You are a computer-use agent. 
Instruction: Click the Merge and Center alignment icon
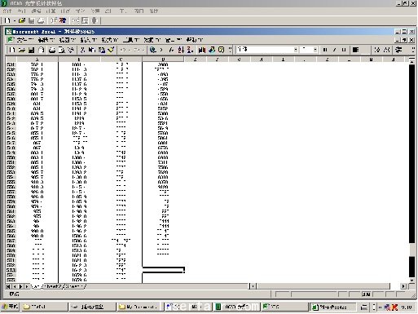point(355,50)
